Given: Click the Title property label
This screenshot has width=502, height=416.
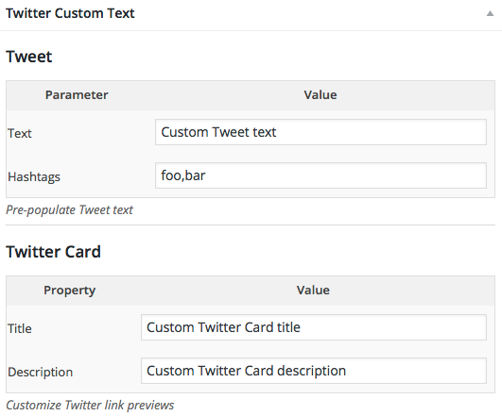Looking at the screenshot, I should click(x=20, y=328).
